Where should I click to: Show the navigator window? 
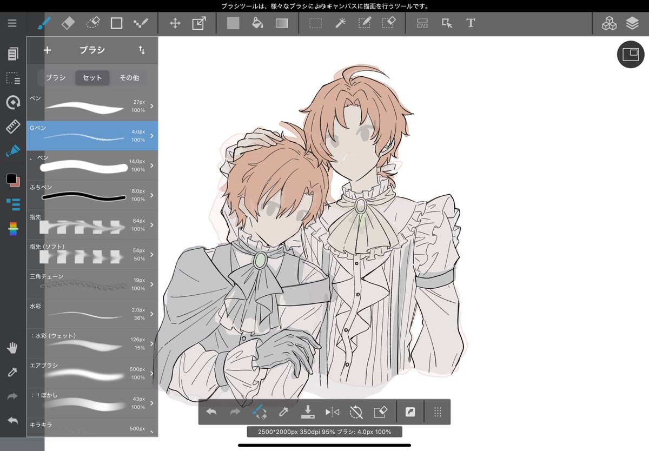pyautogui.click(x=631, y=54)
